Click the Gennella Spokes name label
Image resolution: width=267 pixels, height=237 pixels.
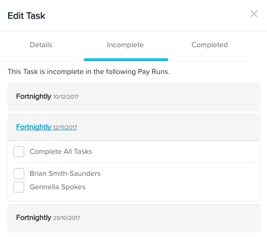(x=58, y=187)
